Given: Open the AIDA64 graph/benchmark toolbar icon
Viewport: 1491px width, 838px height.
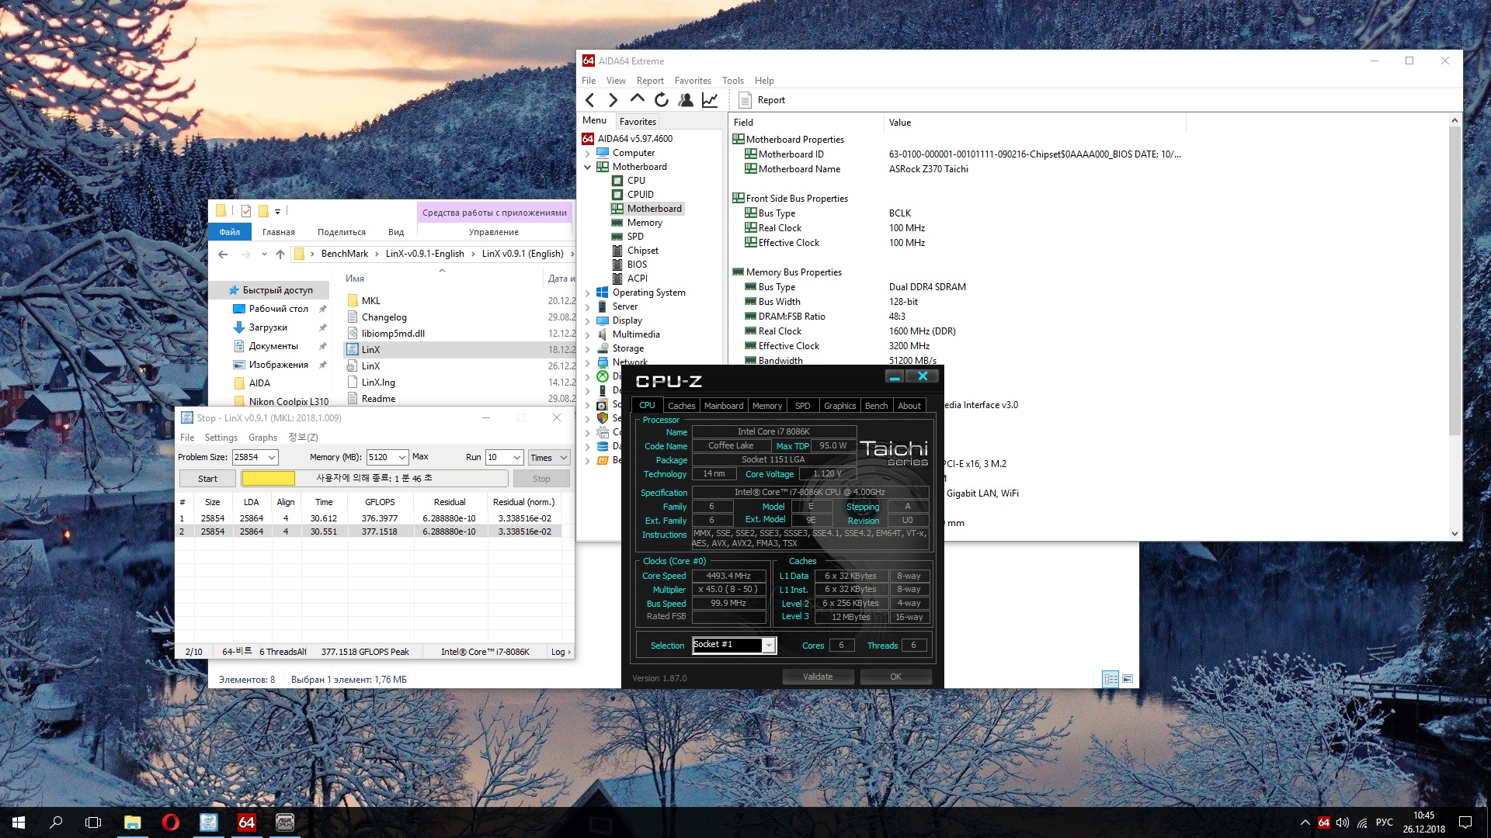Looking at the screenshot, I should [710, 100].
